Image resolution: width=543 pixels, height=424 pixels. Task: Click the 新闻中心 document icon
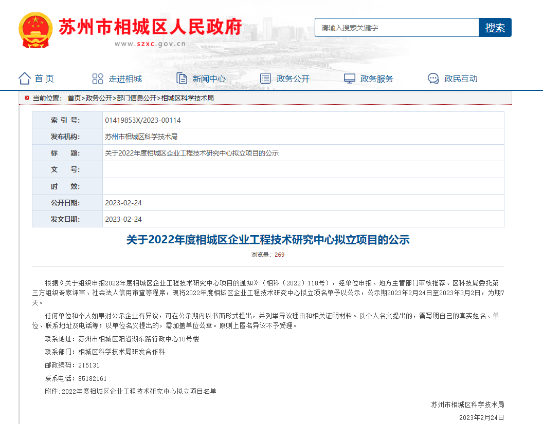click(x=182, y=79)
